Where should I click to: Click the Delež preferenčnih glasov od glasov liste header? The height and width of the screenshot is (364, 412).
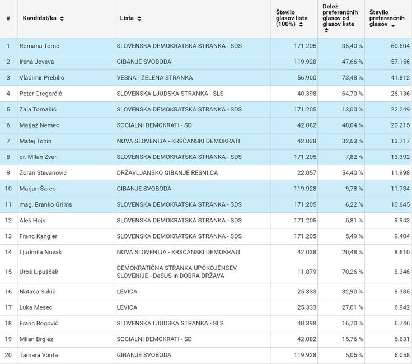tap(340, 15)
